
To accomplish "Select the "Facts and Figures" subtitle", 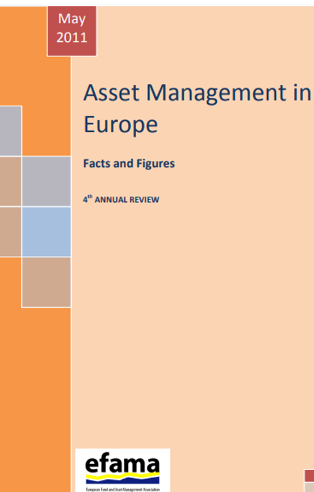I will tap(129, 164).
